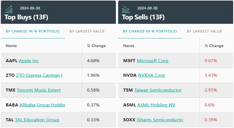Image resolution: width=234 pixels, height=128 pixels.
Task: Switch Top Buys to 'By Largest Value' tab
Action: point(87,31)
